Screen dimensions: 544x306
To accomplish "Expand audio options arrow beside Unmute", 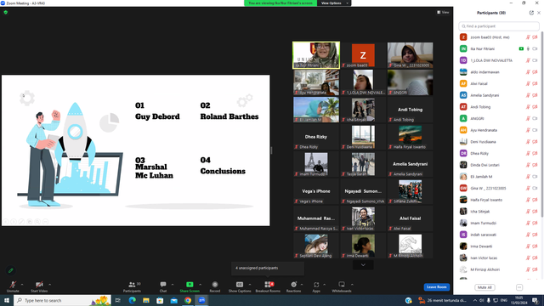I will 22,285.
